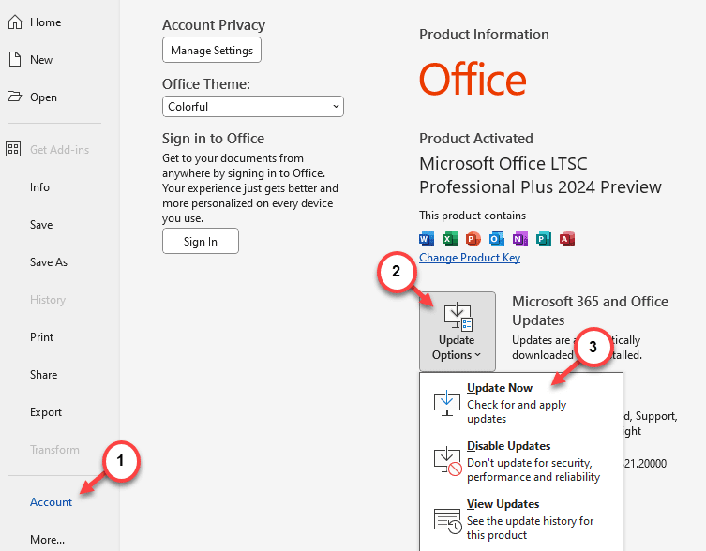Click the Sign in to Office heading

(x=213, y=138)
